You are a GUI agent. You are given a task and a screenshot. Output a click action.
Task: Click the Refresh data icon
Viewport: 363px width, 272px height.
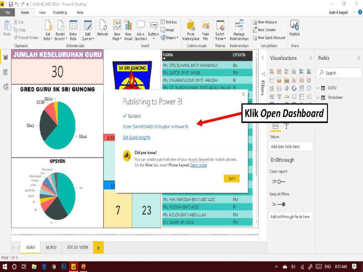102,28
